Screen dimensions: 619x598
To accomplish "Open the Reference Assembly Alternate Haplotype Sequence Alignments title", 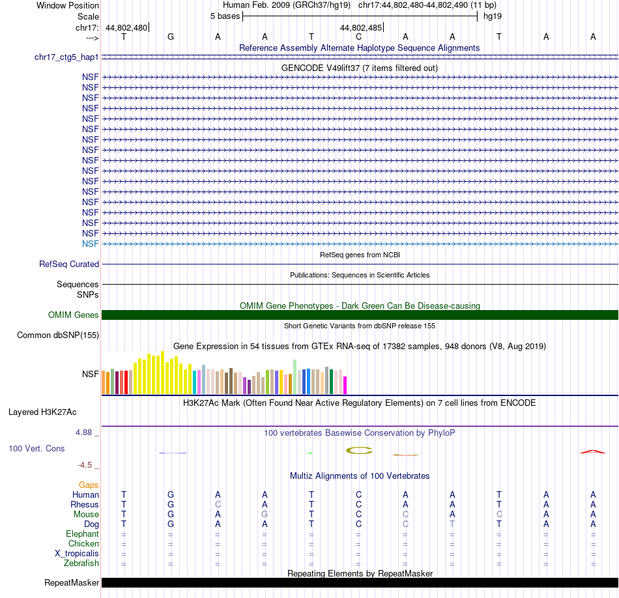I will click(x=359, y=48).
